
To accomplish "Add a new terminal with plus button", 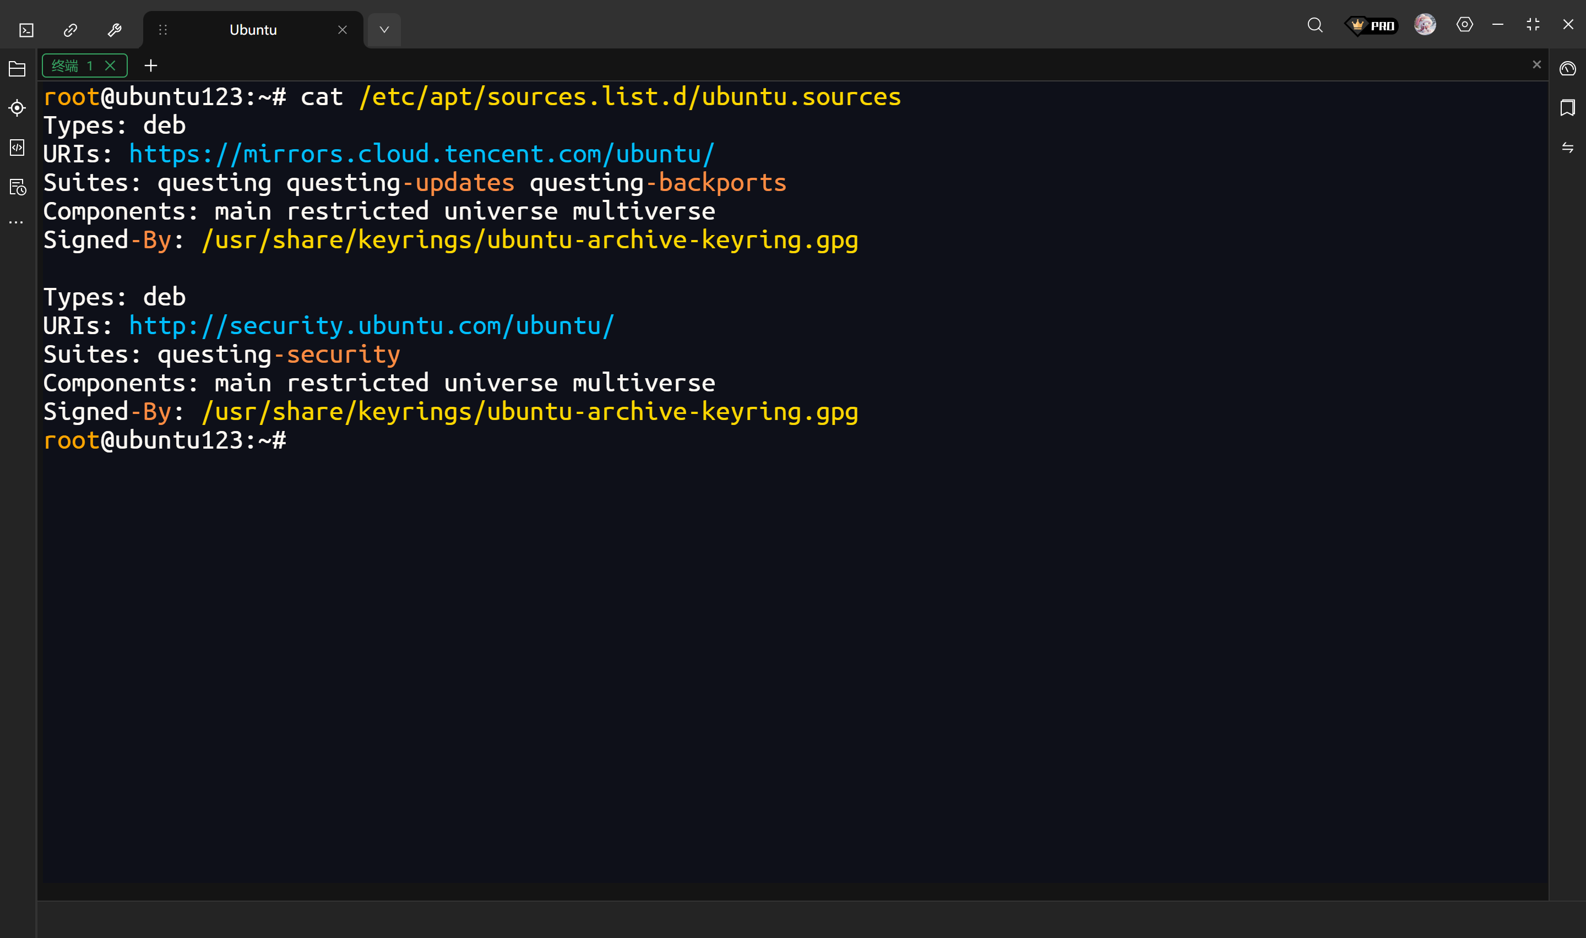I will [x=150, y=66].
